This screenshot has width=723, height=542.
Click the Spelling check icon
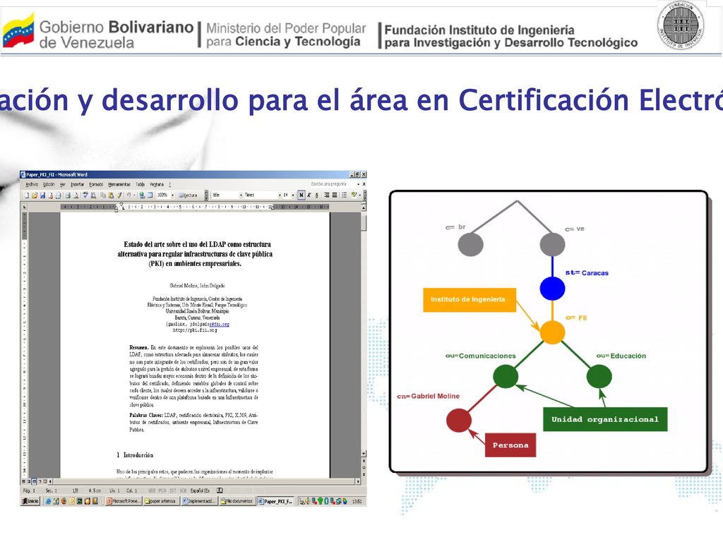coord(85,195)
